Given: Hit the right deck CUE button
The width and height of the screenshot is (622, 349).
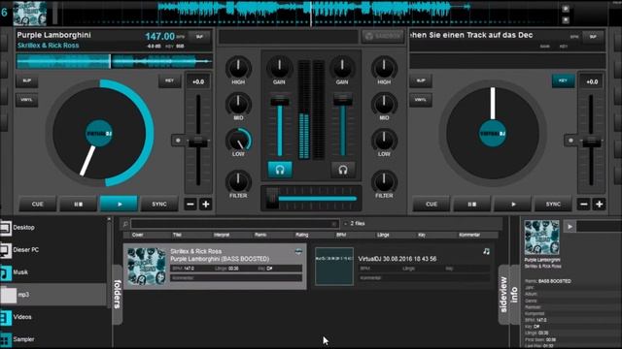Looking at the screenshot, I should (432, 205).
